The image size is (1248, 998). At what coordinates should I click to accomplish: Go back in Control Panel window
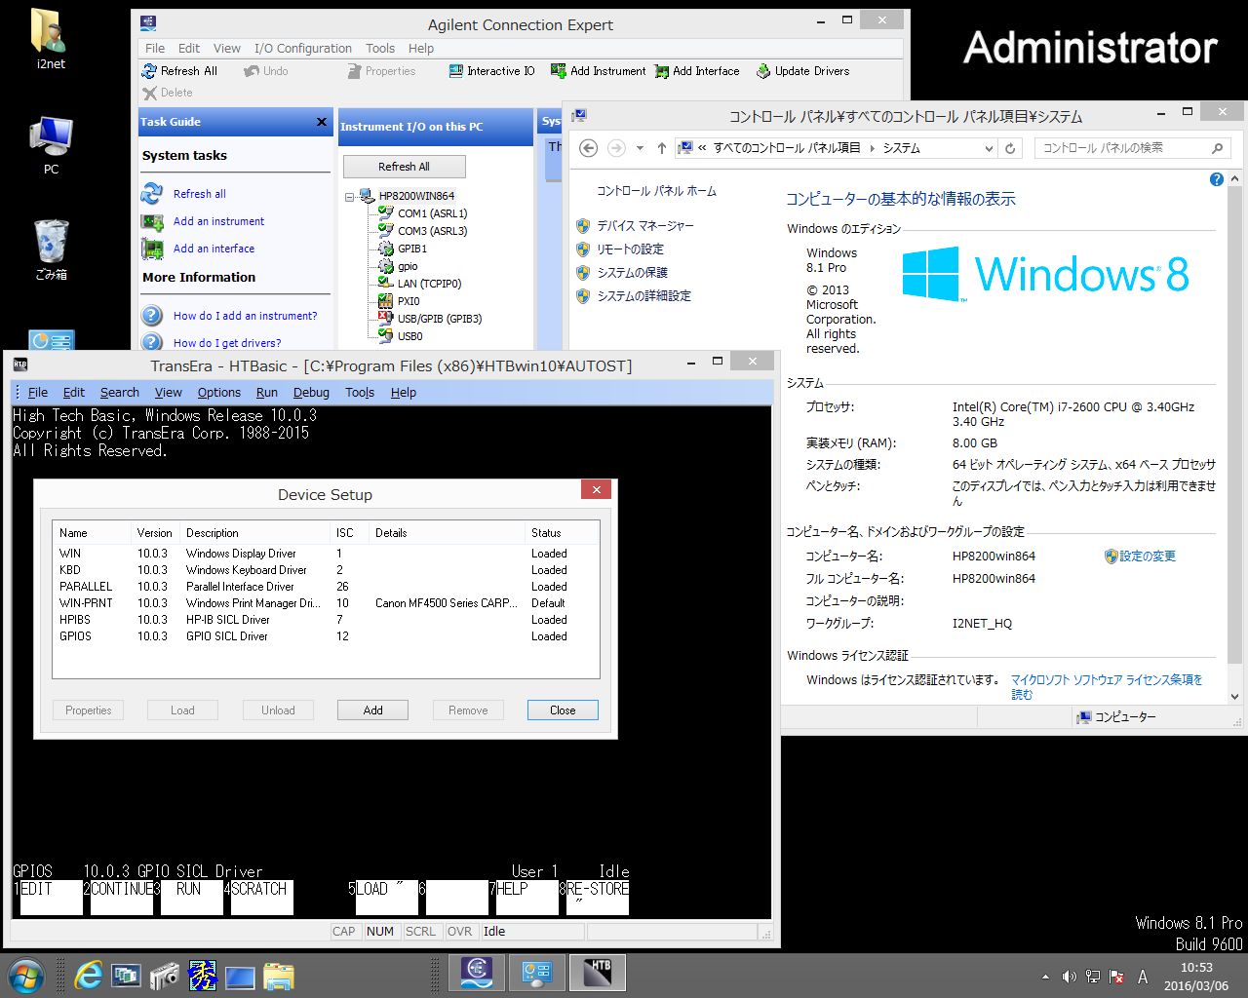click(x=588, y=148)
